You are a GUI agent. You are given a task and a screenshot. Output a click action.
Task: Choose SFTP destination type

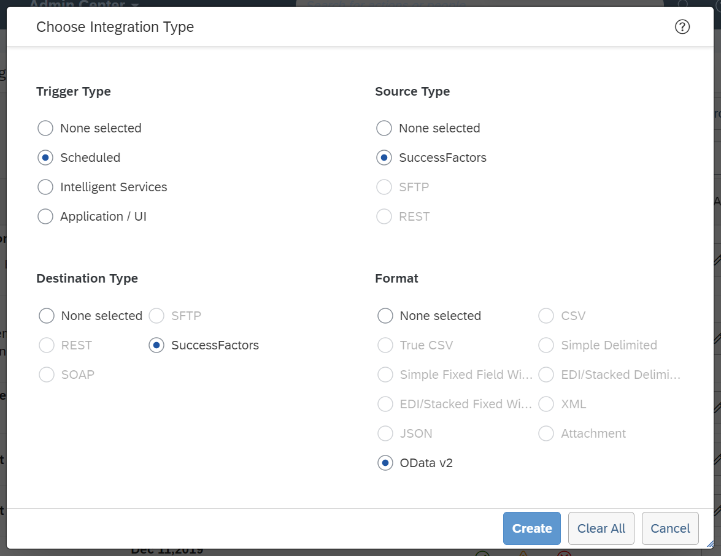click(156, 316)
